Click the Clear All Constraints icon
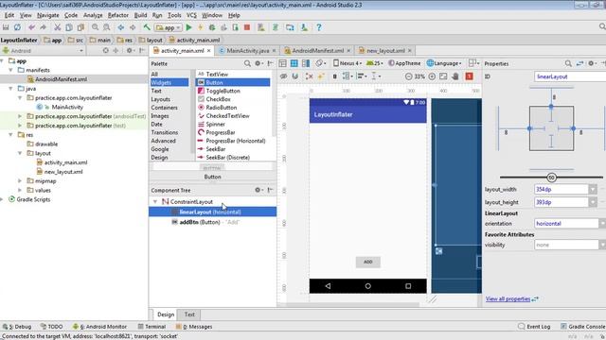Image resolution: width=606 pixels, height=340 pixels. click(310, 76)
